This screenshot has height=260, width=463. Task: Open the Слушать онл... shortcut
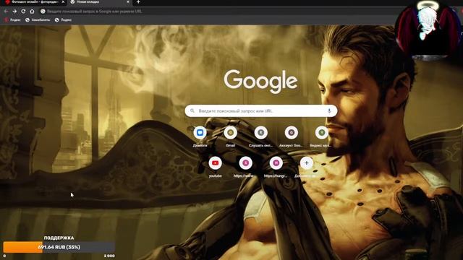[260, 136]
